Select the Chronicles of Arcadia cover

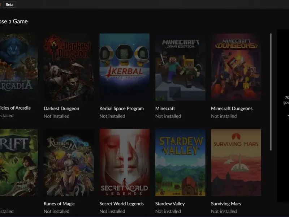coord(19,67)
